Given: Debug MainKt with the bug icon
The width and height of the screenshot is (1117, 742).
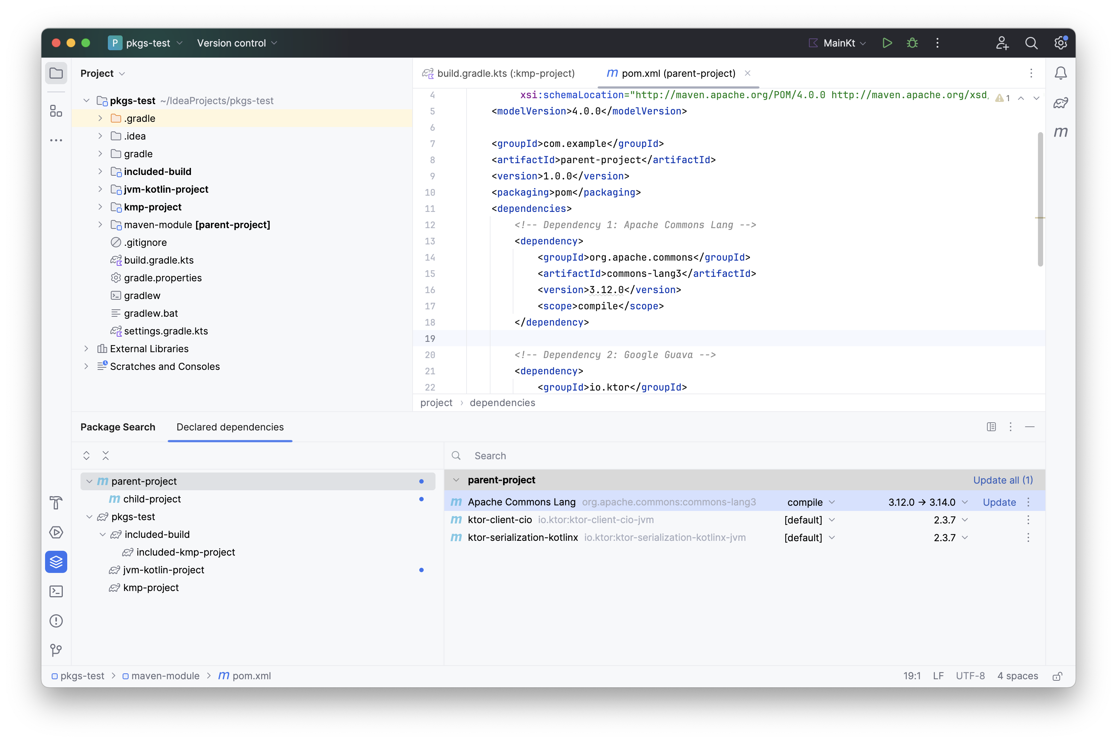Looking at the screenshot, I should 912,43.
